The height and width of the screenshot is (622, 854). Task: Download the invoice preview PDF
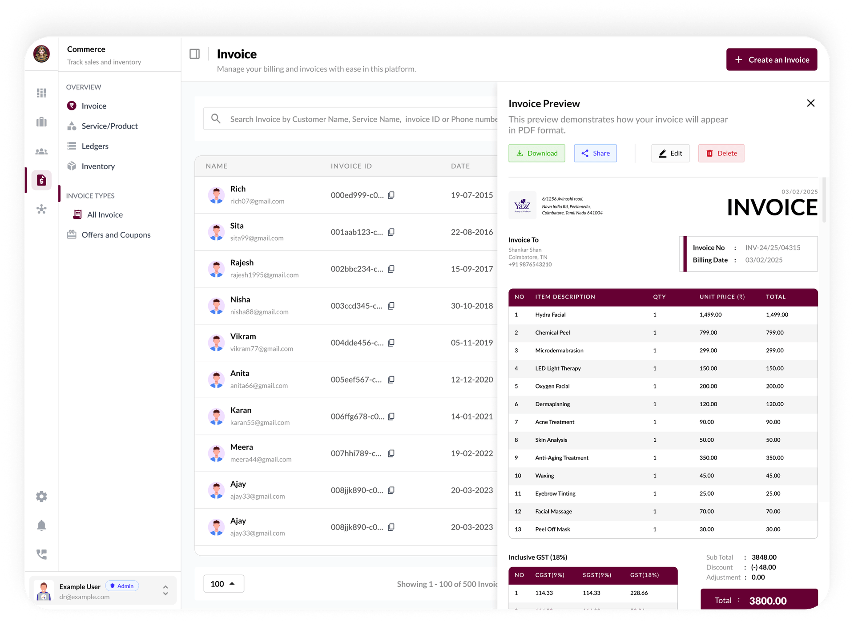coord(536,153)
